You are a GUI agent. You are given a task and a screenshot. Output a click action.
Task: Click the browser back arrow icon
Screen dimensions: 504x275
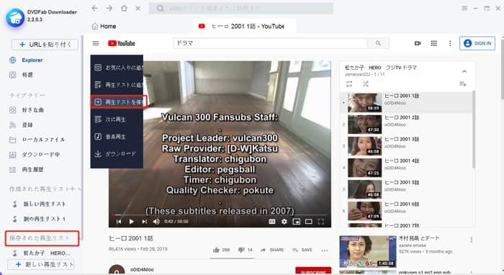point(95,9)
